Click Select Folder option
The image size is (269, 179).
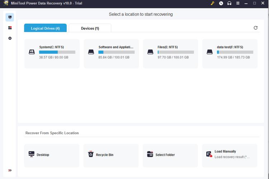(x=170, y=155)
